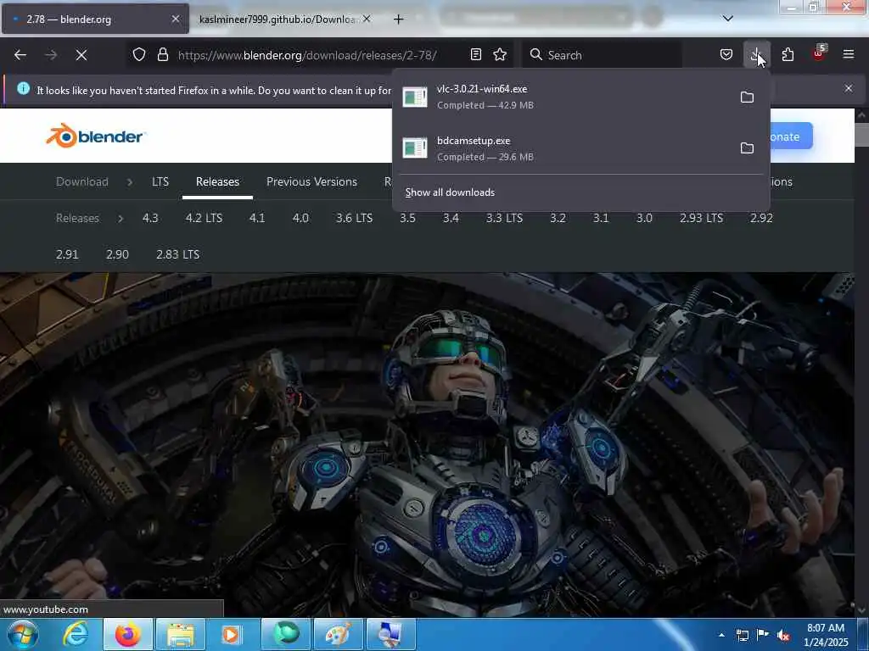Open release 3.2 link

pos(558,218)
